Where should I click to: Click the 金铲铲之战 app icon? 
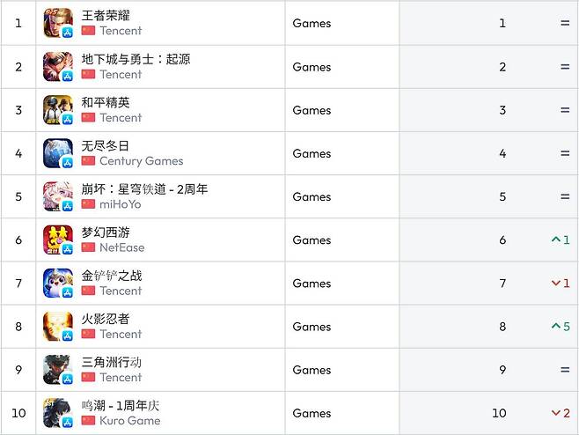[58, 283]
